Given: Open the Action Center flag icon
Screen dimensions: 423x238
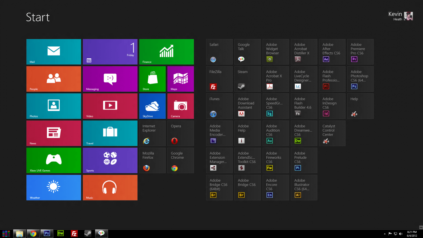Looking at the screenshot, I should click(x=390, y=234).
